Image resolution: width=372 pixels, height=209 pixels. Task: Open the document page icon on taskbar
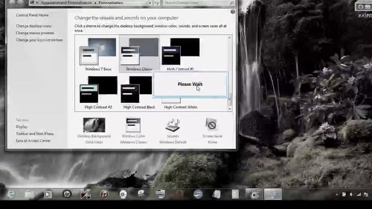[x=235, y=194]
